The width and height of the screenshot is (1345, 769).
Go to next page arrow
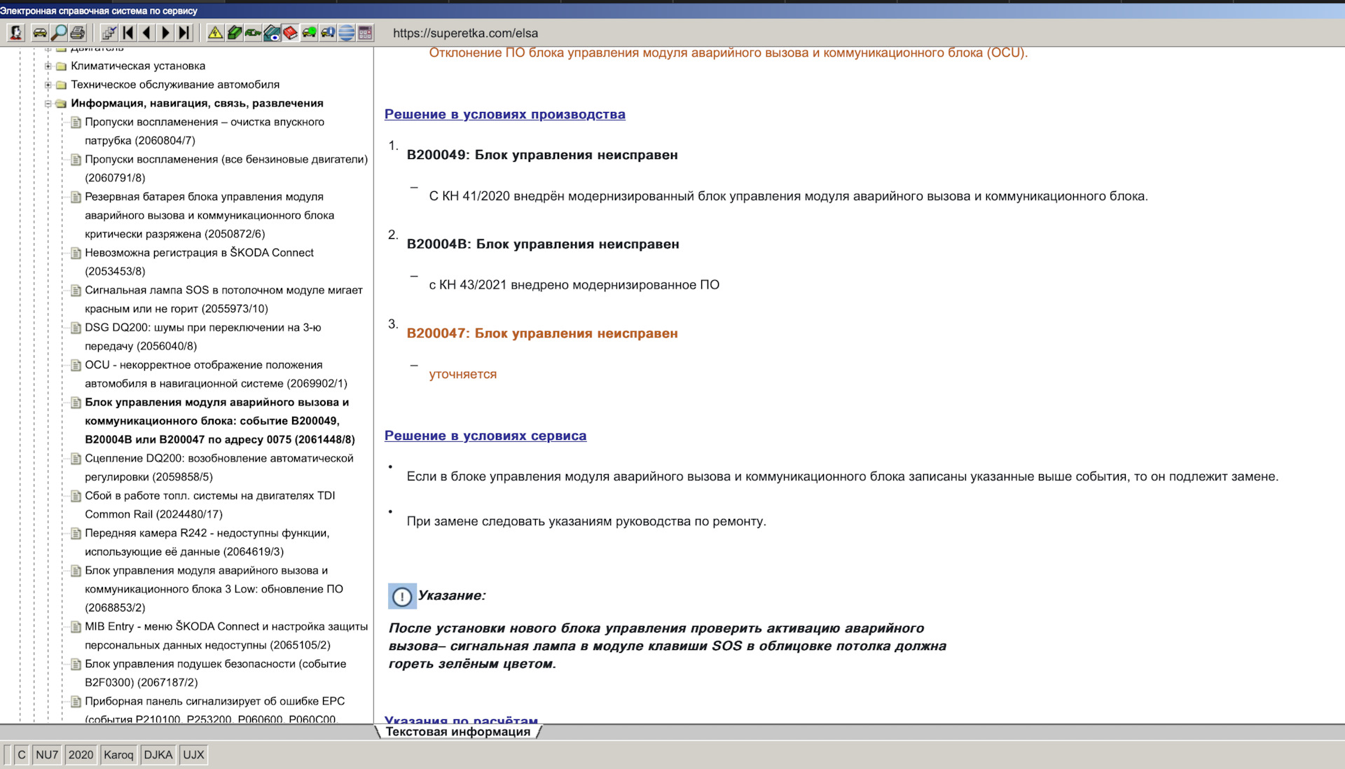pyautogui.click(x=165, y=32)
